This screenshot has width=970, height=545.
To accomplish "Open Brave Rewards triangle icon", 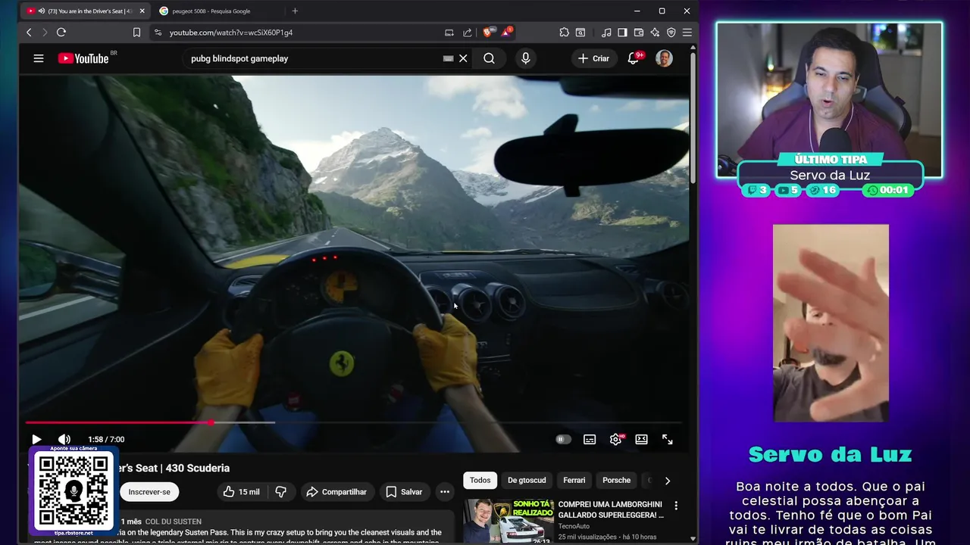I will click(506, 32).
